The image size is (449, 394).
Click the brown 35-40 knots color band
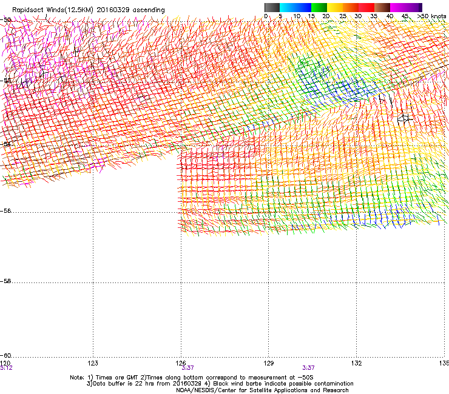[382, 7]
